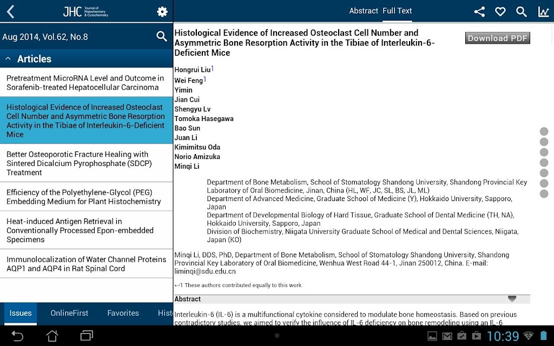Select the Full Text tab
The image size is (554, 346).
pos(397,11)
